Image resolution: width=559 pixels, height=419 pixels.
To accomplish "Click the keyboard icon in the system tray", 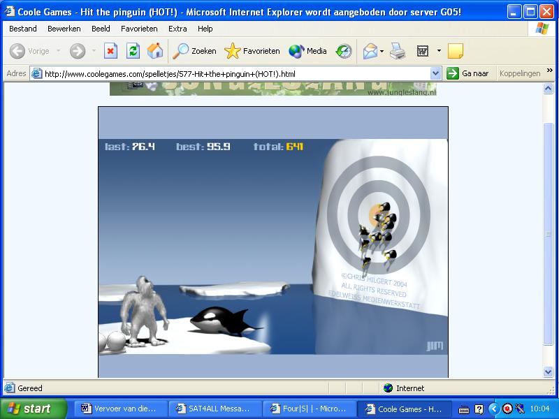I will click(463, 409).
